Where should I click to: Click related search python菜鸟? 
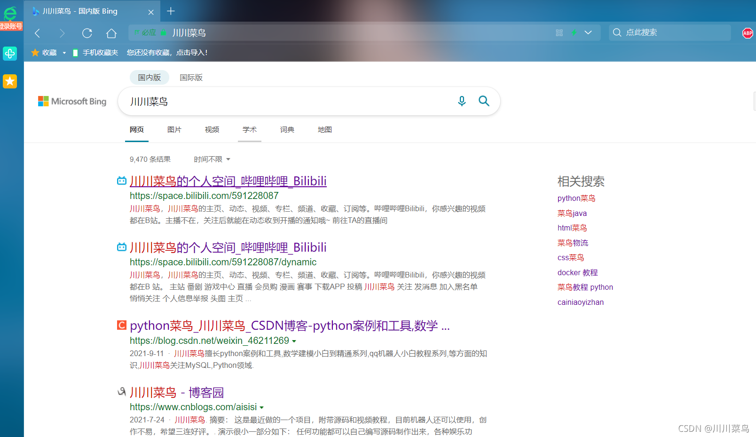point(576,199)
